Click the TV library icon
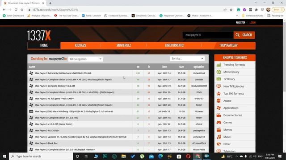 coord(219,79)
